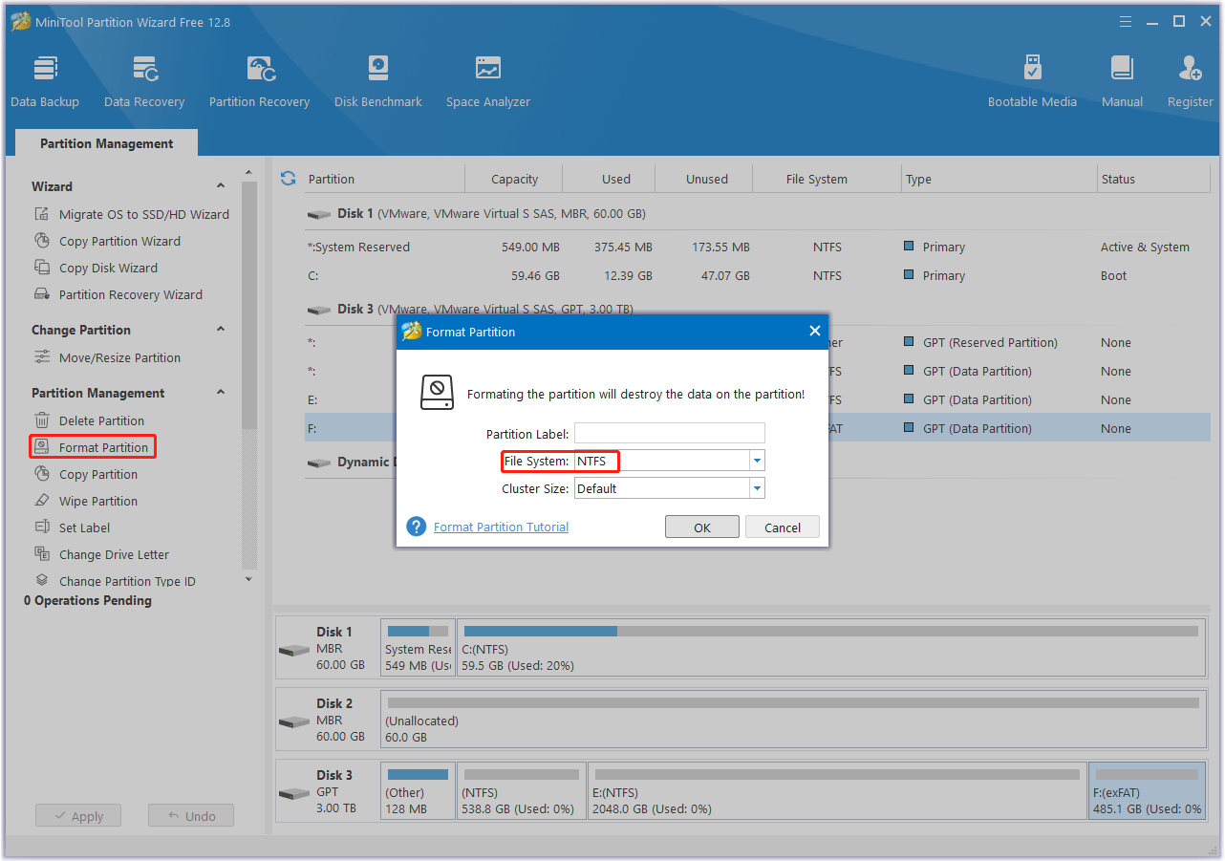1225x861 pixels.
Task: Click C:(NTFS) block in disk map
Action: click(x=830, y=648)
